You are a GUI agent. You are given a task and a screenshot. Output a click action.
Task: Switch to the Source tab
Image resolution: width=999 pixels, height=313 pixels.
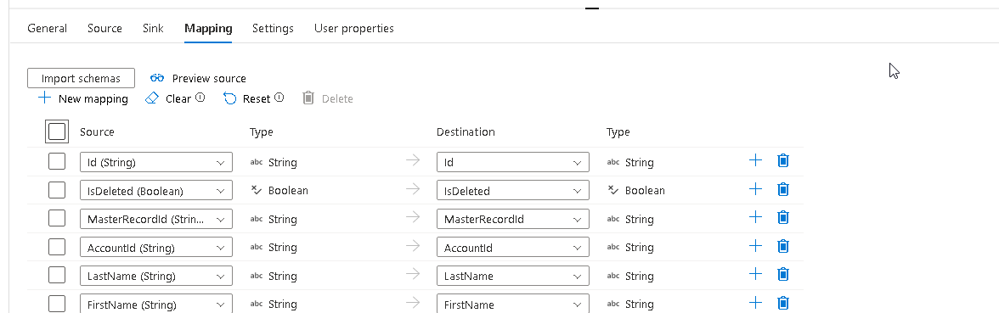[104, 28]
